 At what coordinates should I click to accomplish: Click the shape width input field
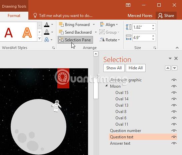[x=142, y=38]
